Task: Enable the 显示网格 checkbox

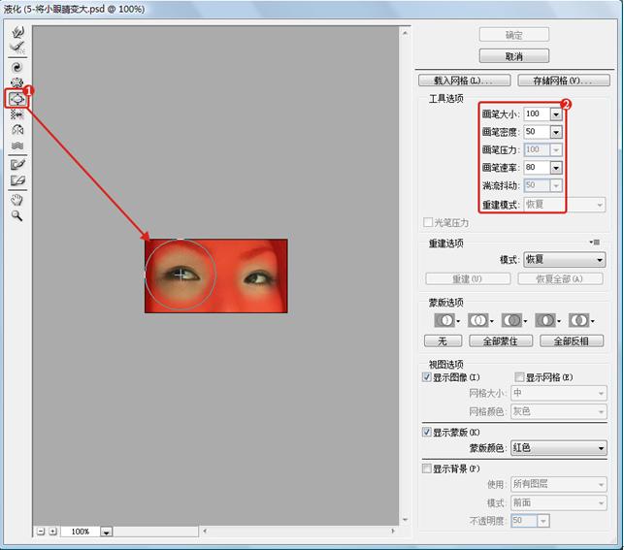Action: tap(519, 377)
